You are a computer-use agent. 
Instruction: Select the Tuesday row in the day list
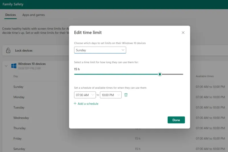tap(19, 107)
